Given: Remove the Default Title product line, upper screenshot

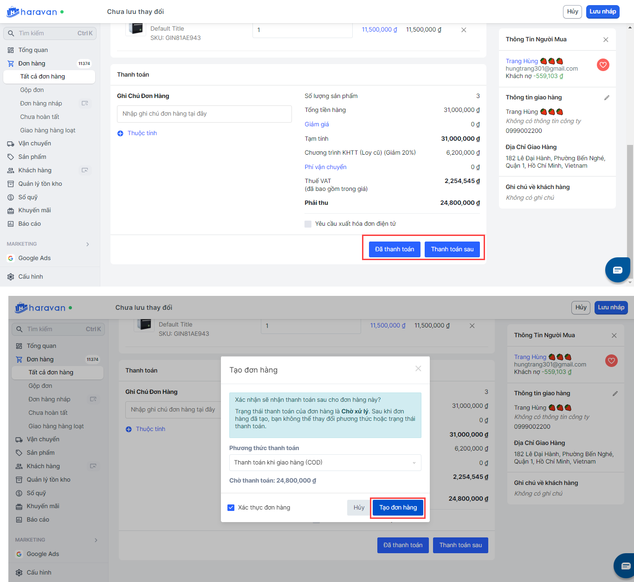Looking at the screenshot, I should pyautogui.click(x=464, y=30).
